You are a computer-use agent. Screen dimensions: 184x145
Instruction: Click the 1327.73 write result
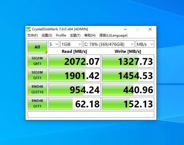tap(128, 61)
